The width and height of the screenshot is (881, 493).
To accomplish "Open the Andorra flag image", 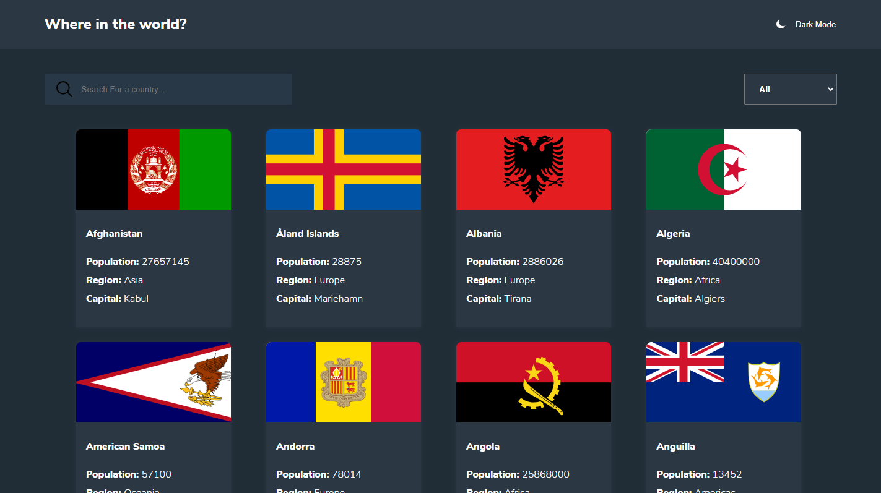I will pos(344,382).
